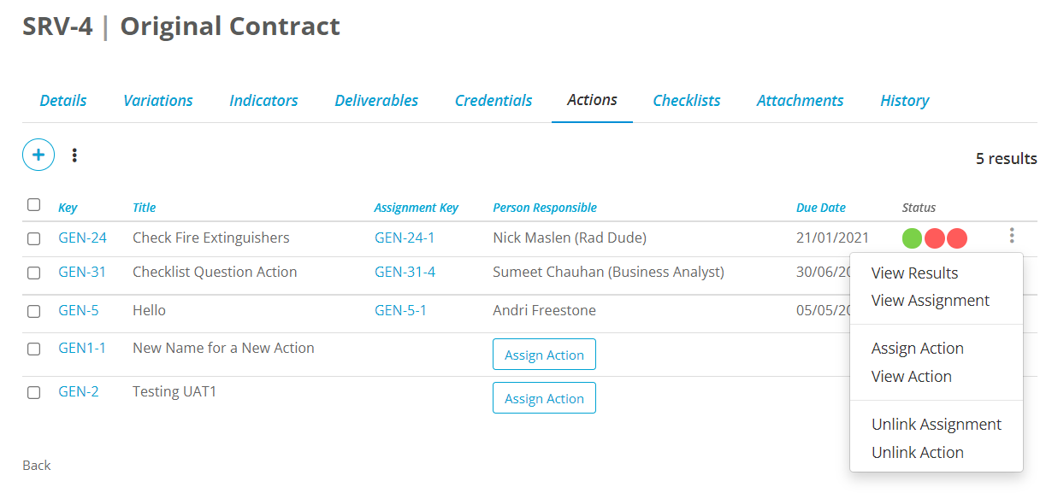Select Unlink Assignment in the context menu
This screenshot has height=493, width=1052.
(936, 425)
